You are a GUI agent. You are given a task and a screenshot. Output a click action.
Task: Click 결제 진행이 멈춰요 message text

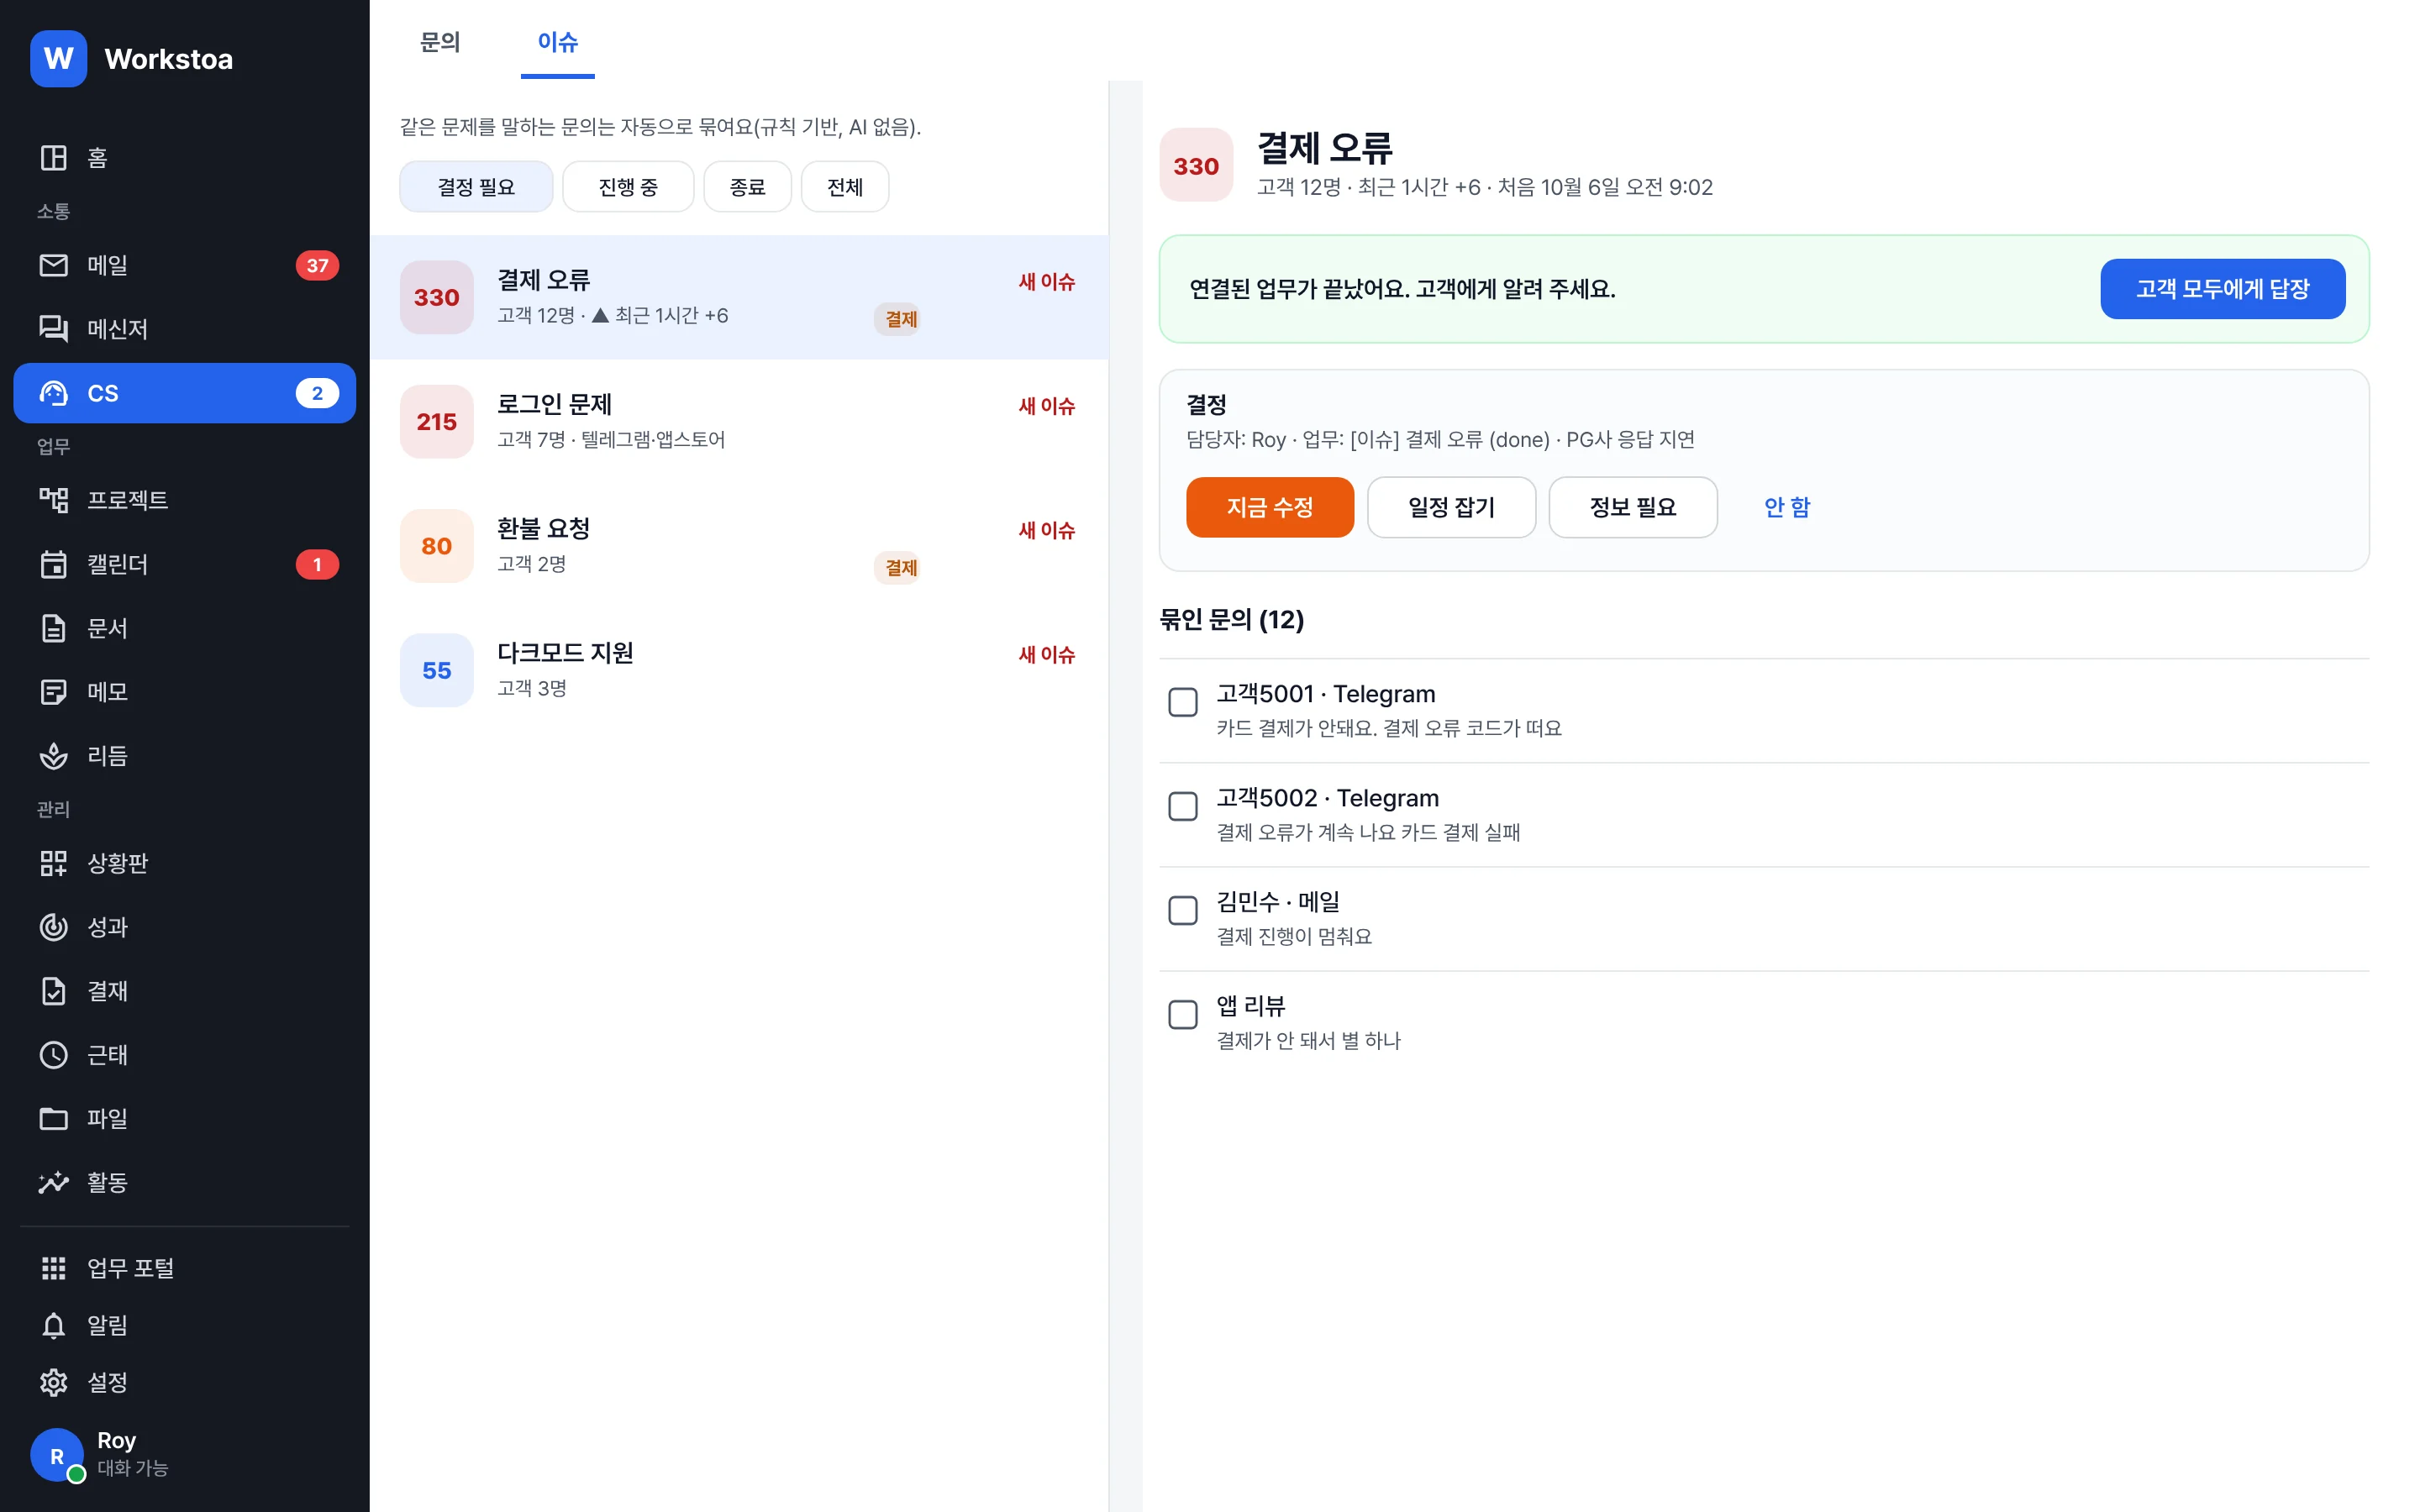pos(1293,936)
